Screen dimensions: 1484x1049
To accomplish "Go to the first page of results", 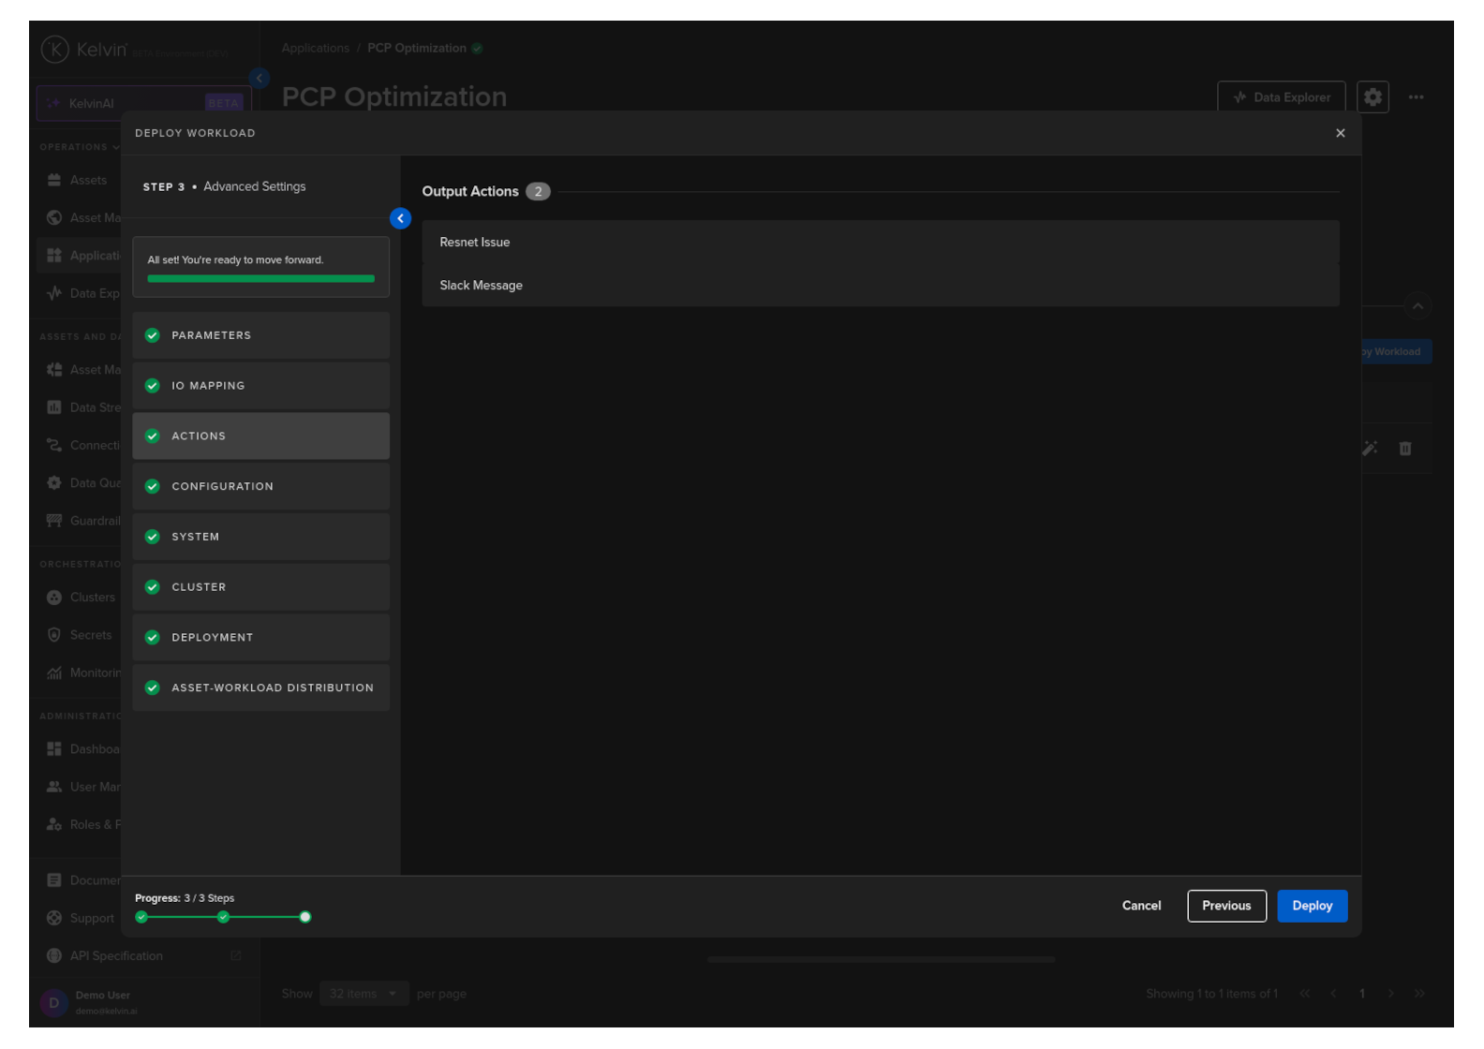I will coord(1304,994).
